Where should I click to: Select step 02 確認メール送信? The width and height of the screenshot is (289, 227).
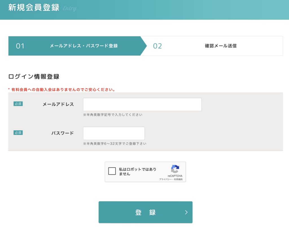point(220,46)
